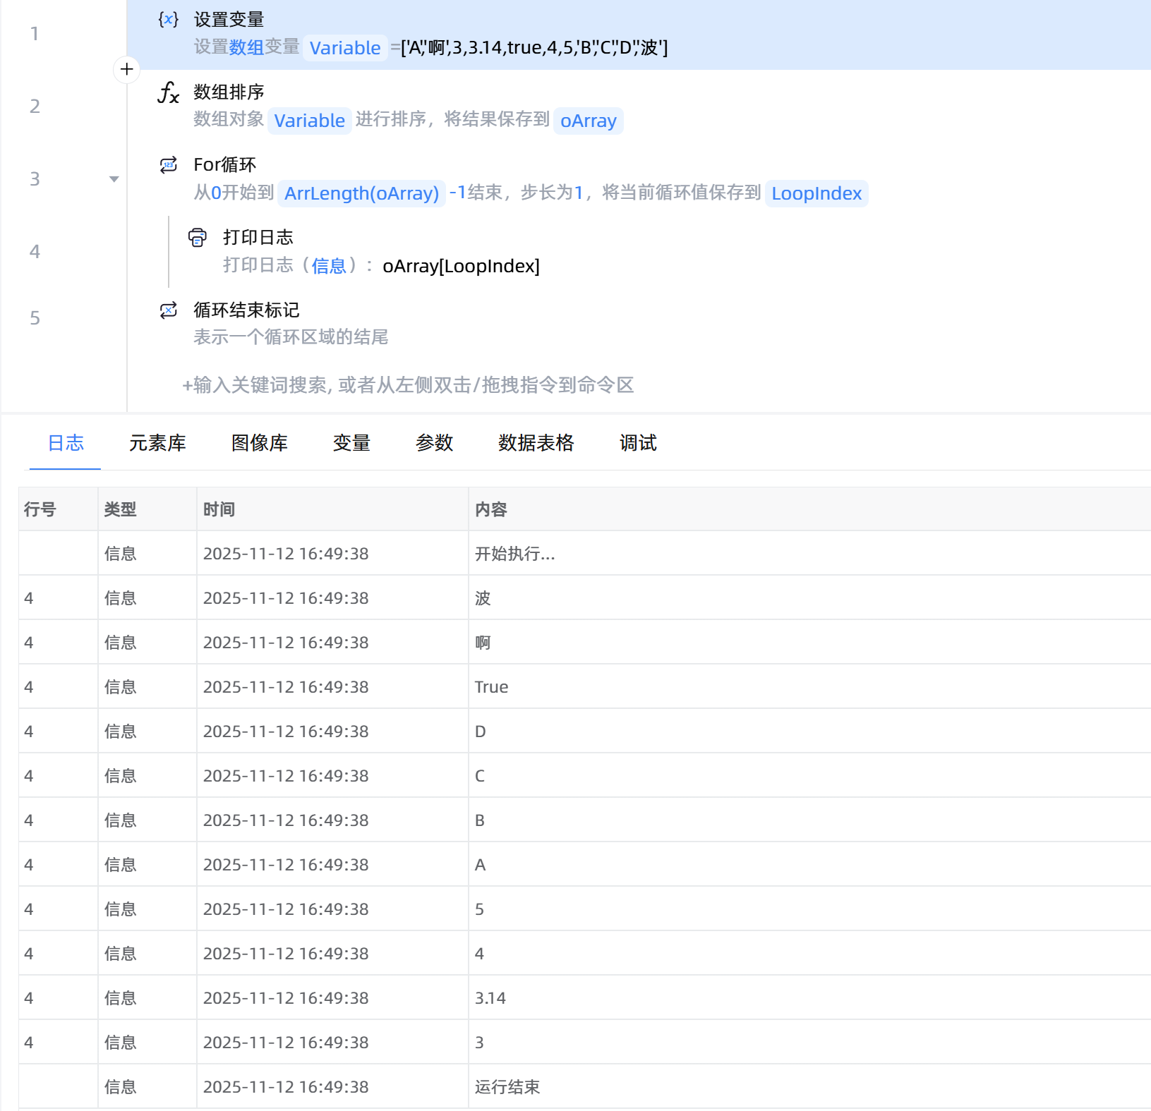The height and width of the screenshot is (1111, 1151).
Task: Click the oArray output variable tag
Action: (x=588, y=121)
